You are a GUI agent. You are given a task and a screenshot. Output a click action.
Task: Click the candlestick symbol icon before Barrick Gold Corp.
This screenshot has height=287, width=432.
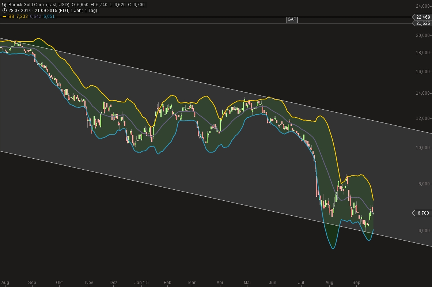coord(4,5)
